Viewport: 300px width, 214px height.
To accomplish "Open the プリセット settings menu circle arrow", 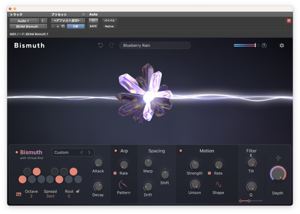I will pos(83,15).
